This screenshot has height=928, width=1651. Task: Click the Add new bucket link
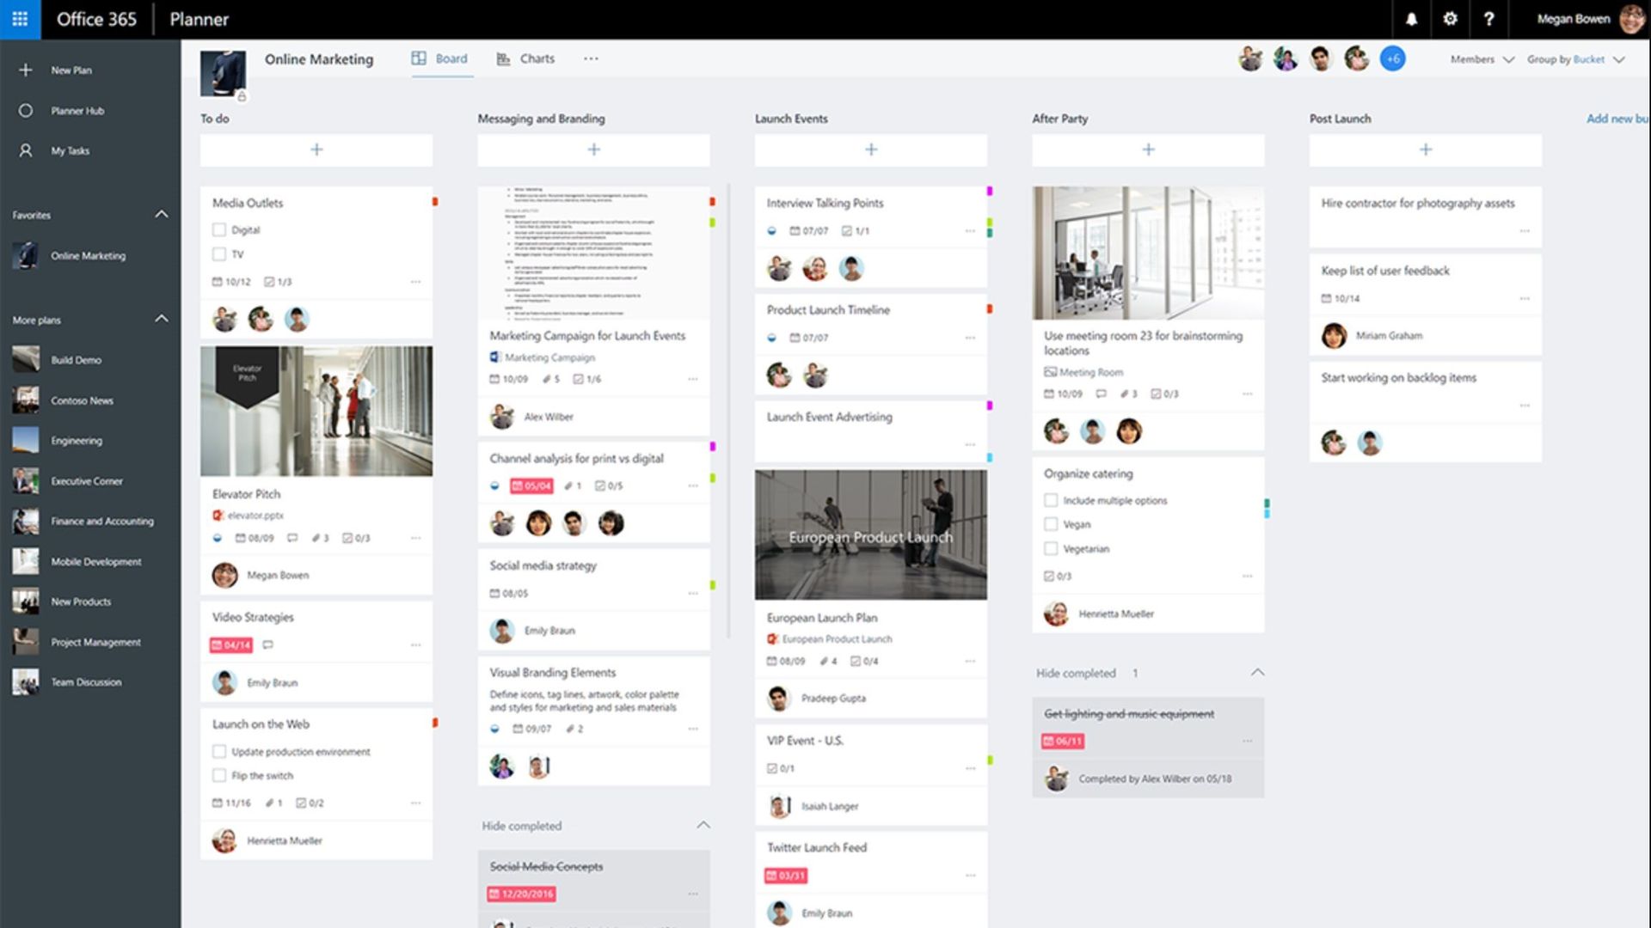tap(1616, 119)
